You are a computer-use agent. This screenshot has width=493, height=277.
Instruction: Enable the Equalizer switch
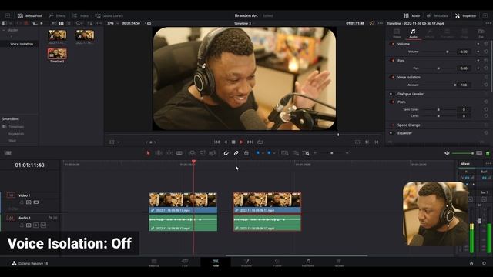391,133
